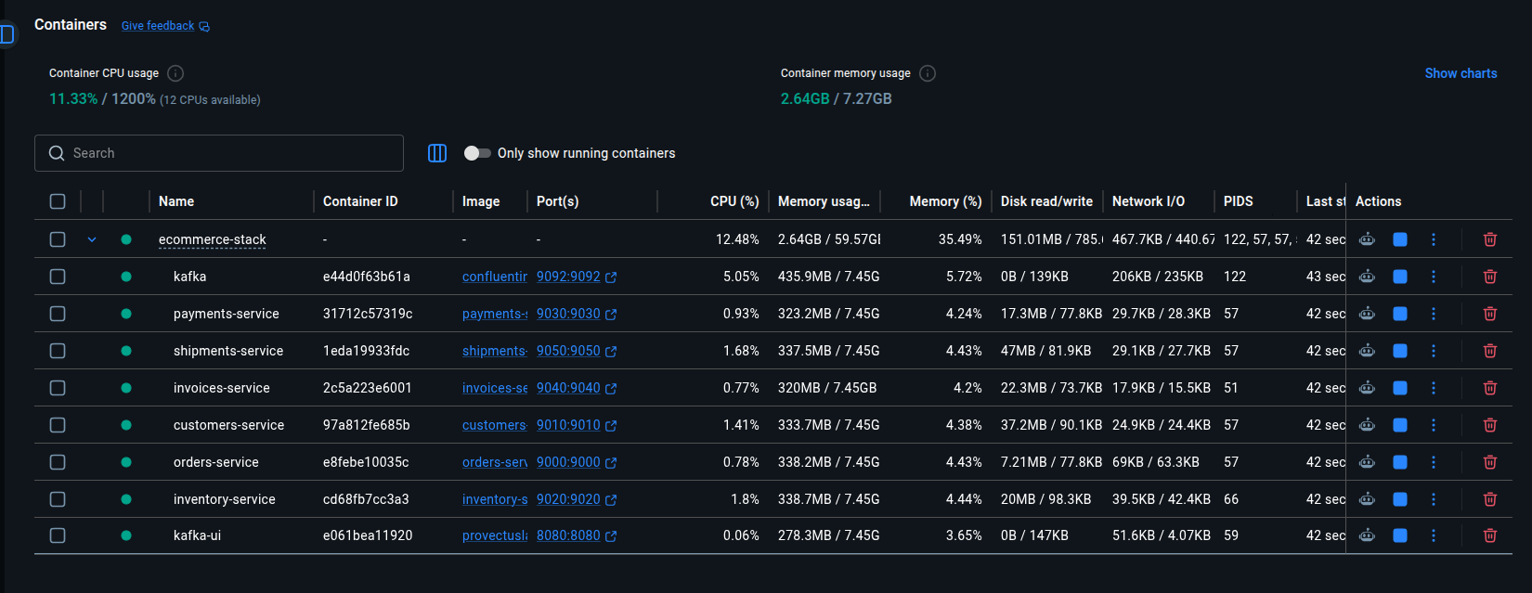This screenshot has height=593, width=1532.
Task: Open Gordon AI for kafka container
Action: [1367, 277]
